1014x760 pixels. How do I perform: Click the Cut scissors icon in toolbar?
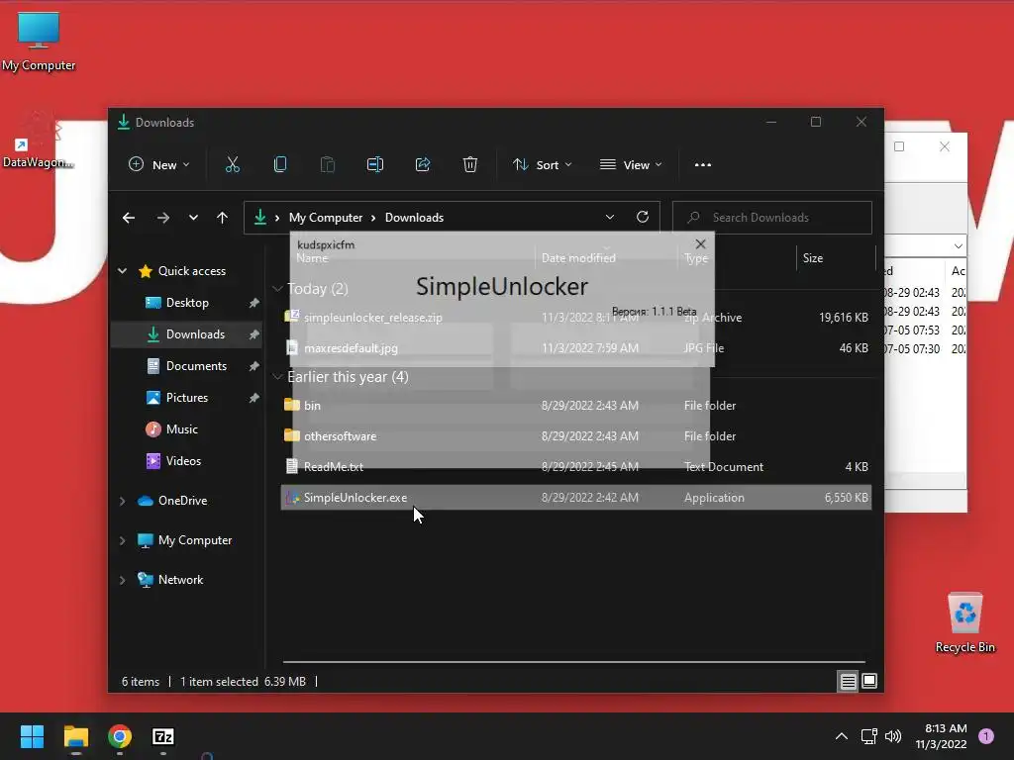[232, 165]
